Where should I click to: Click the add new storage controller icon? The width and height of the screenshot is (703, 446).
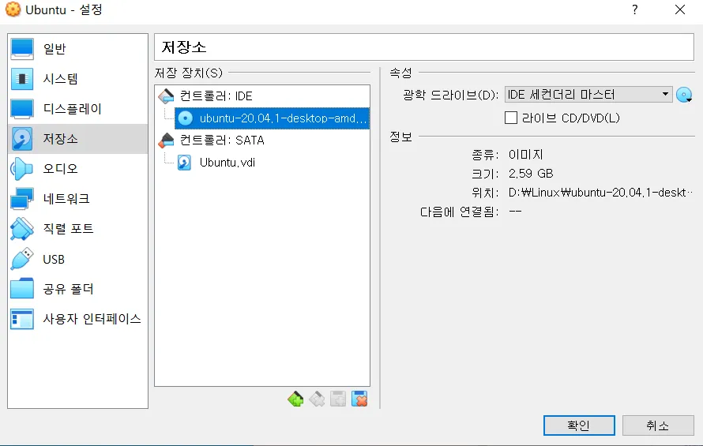click(295, 399)
